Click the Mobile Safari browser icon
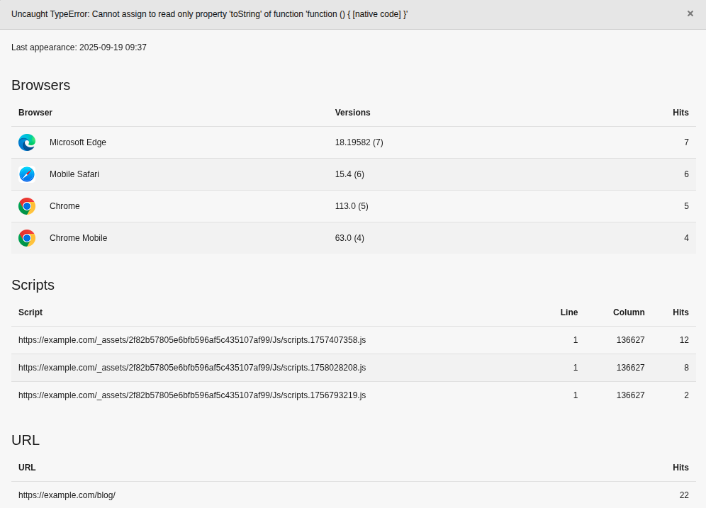Image resolution: width=706 pixels, height=508 pixels. pos(26,174)
